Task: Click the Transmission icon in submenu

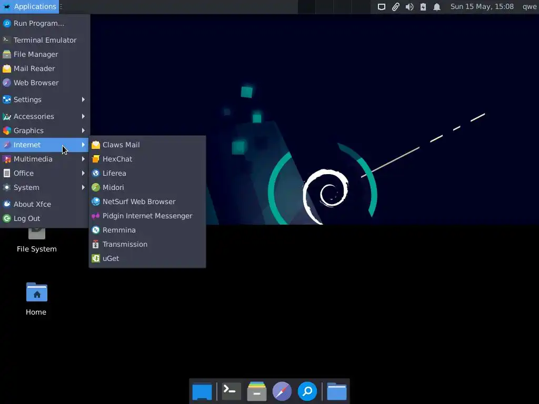Action: point(96,244)
